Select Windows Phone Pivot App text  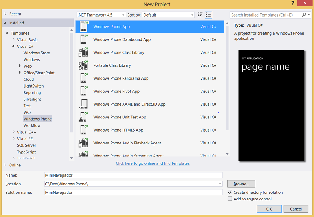pos(116,91)
